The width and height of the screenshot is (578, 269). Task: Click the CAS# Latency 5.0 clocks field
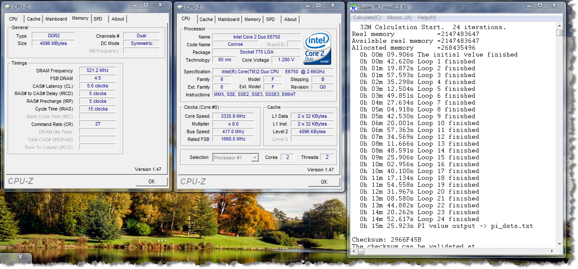coord(97,86)
